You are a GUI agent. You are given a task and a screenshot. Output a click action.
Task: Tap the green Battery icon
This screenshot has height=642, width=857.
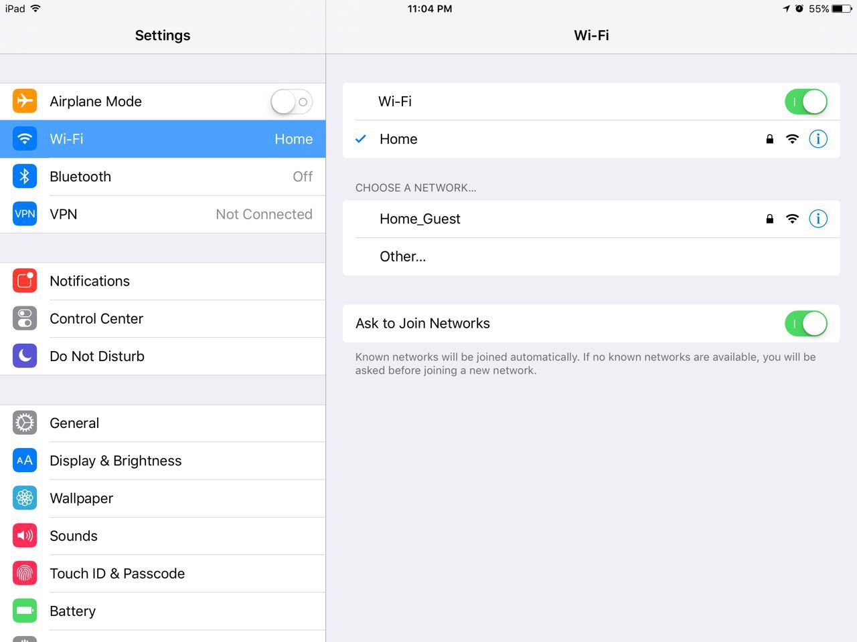25,611
